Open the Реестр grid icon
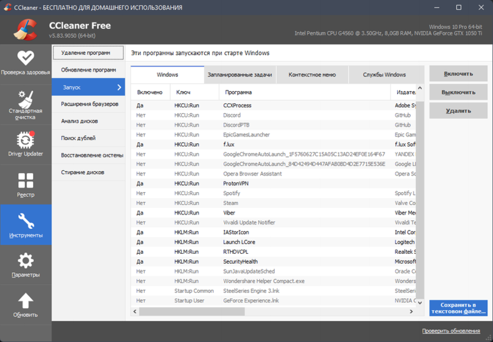 tap(25, 180)
